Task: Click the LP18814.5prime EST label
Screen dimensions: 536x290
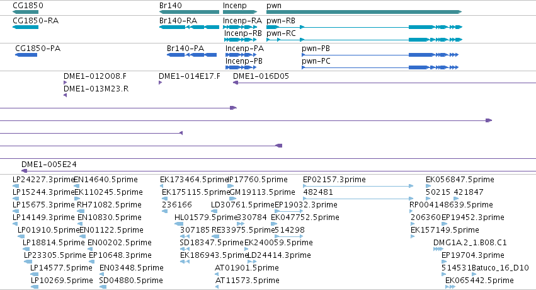Action: pyautogui.click(x=54, y=243)
